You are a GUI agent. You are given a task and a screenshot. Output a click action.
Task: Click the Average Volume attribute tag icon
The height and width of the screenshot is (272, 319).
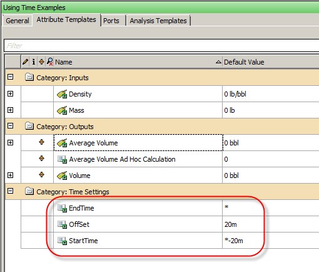(x=62, y=143)
